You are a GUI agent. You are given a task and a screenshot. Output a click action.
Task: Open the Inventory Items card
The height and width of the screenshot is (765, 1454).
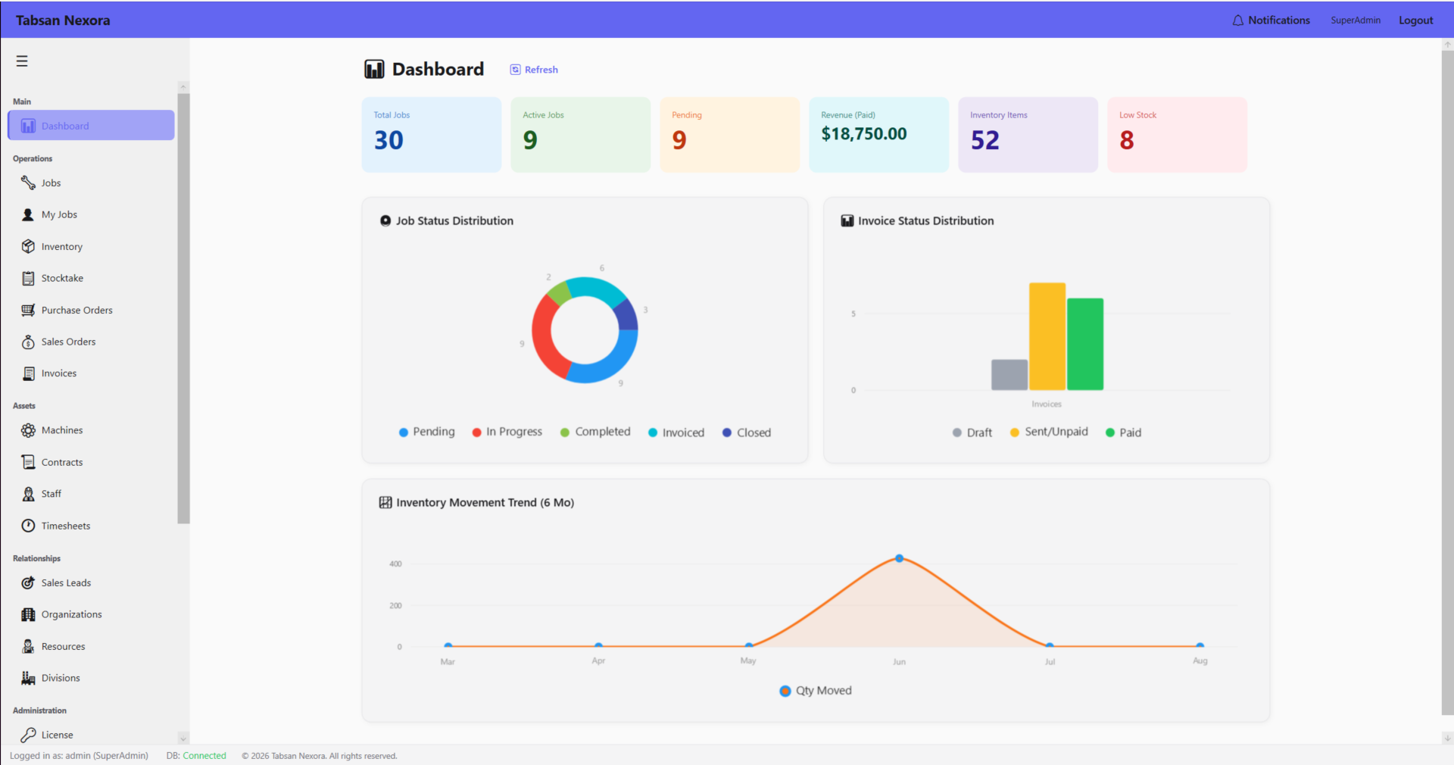(1028, 135)
